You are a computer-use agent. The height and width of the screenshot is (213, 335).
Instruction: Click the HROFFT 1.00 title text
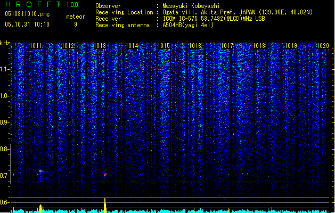pyautogui.click(x=42, y=4)
